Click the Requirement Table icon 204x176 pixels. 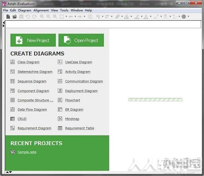60,128
